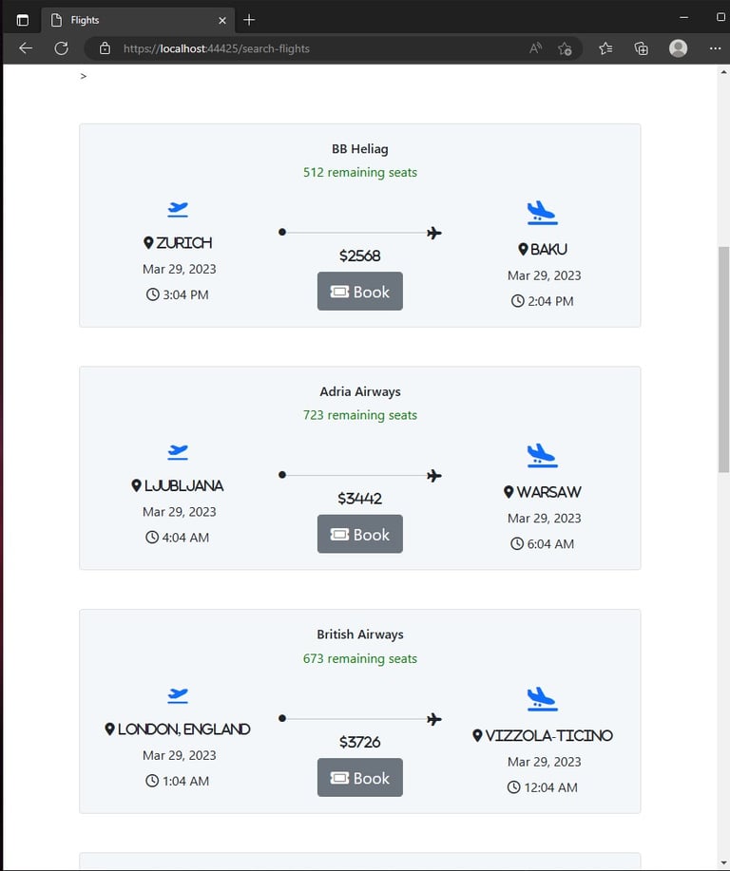View site information lock icon
The image size is (730, 871).
pos(105,48)
